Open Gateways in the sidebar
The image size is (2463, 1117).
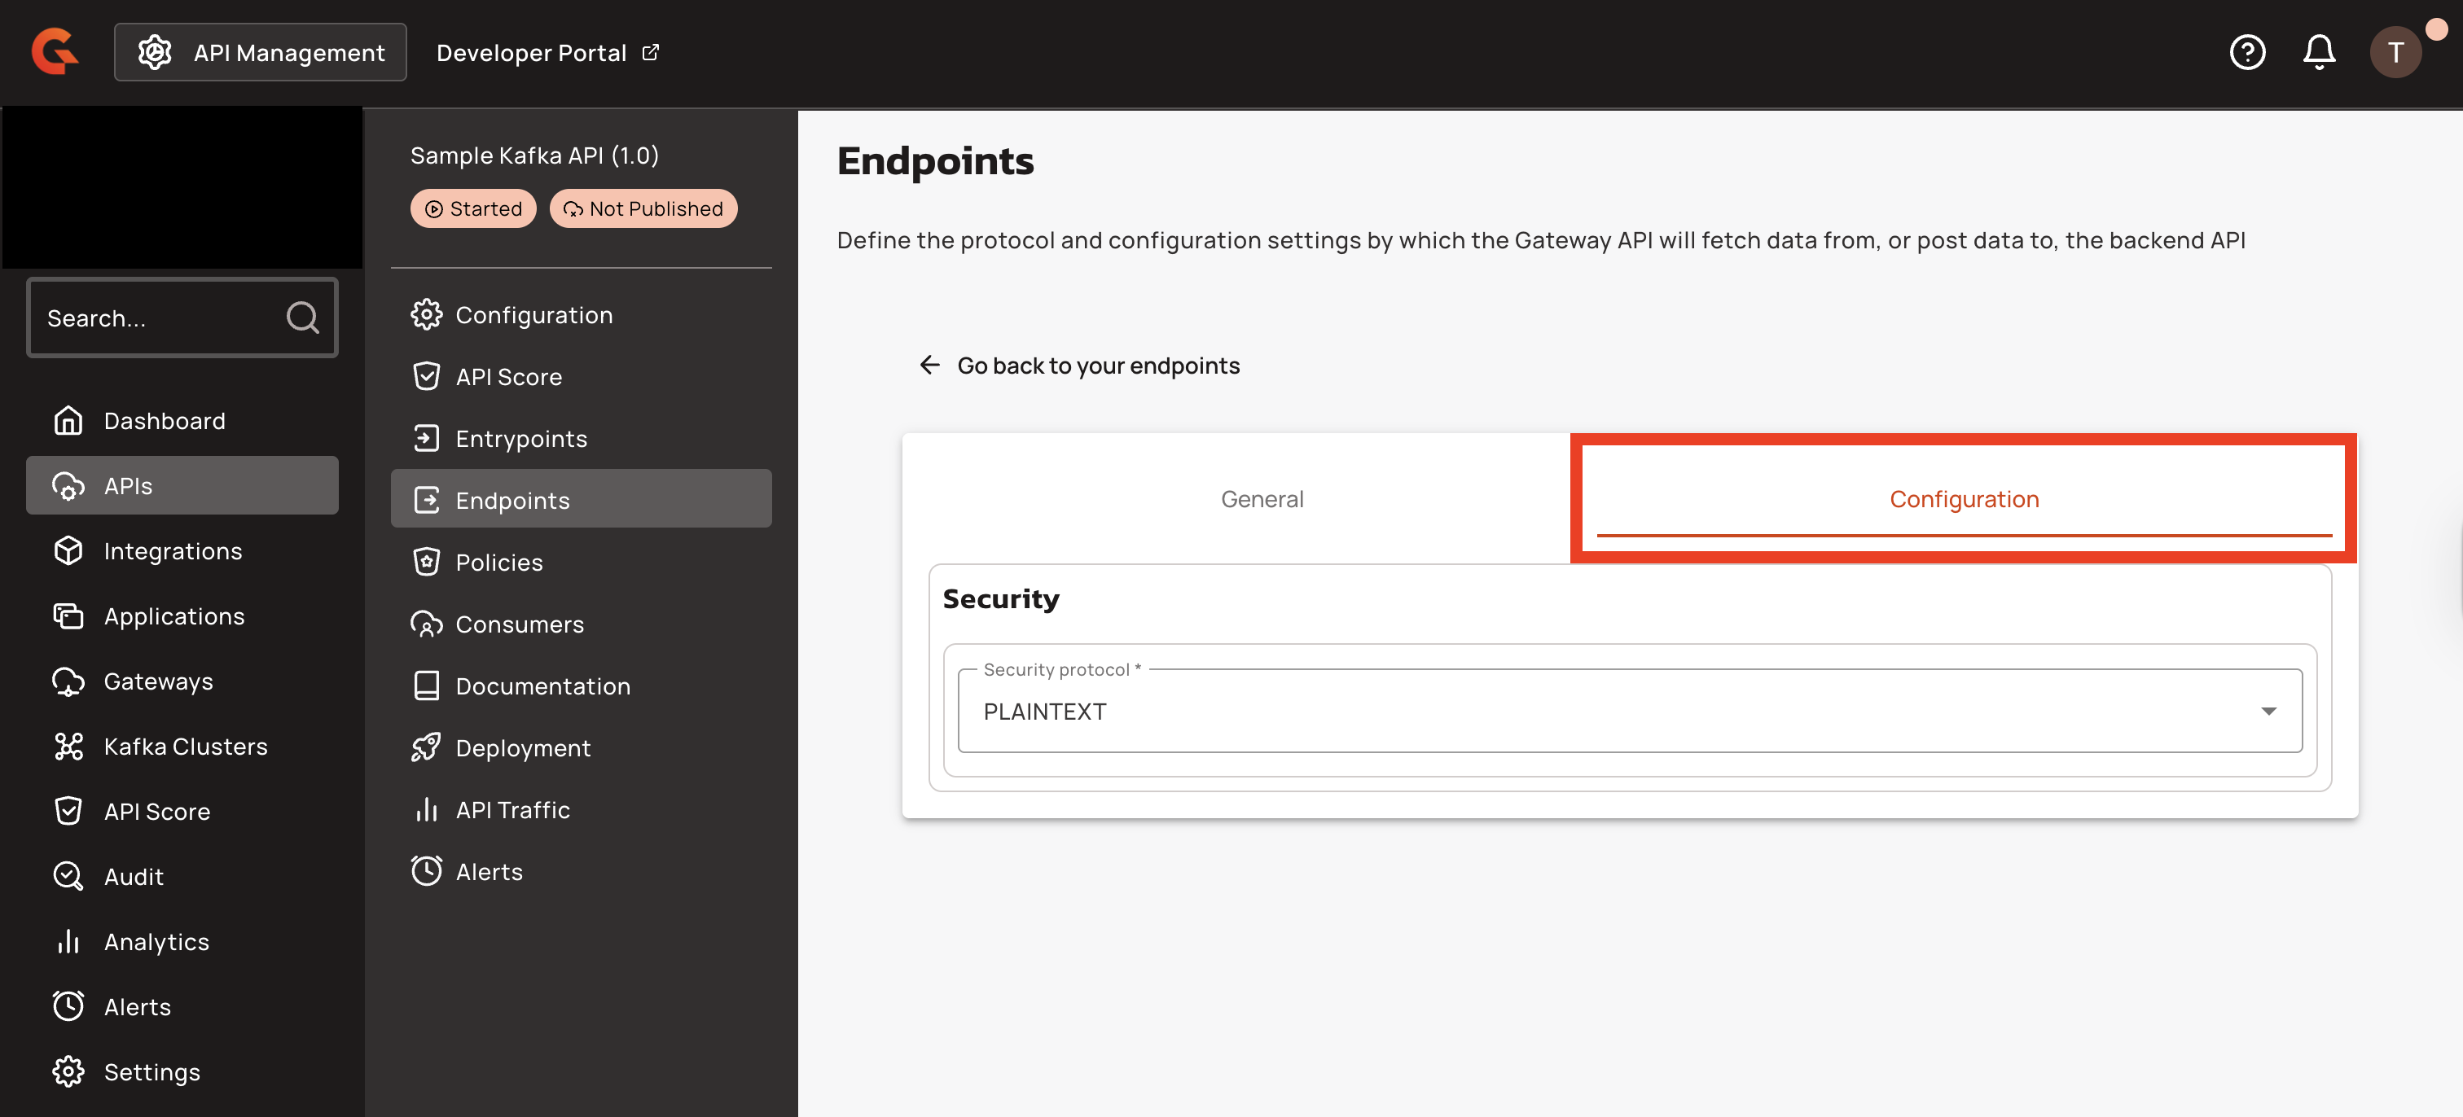(158, 681)
